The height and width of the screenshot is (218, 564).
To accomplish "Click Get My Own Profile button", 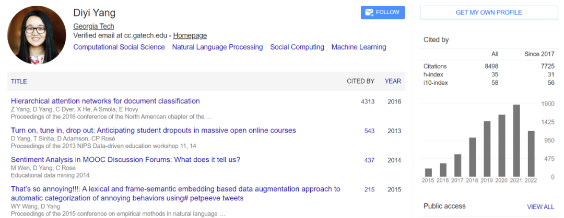I will pyautogui.click(x=488, y=12).
